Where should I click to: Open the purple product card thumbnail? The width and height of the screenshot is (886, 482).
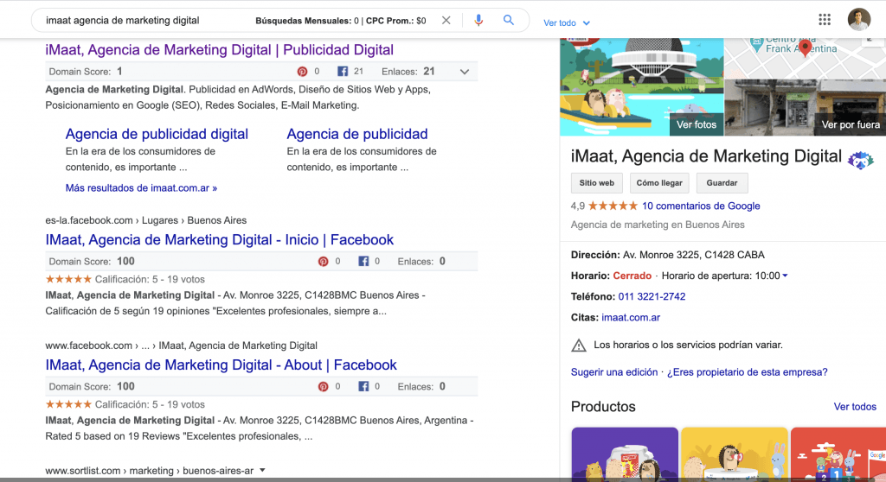coord(625,454)
